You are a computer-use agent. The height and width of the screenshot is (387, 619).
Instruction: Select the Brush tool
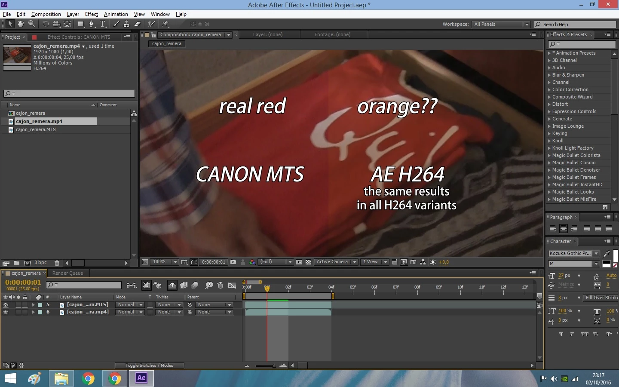click(x=116, y=24)
